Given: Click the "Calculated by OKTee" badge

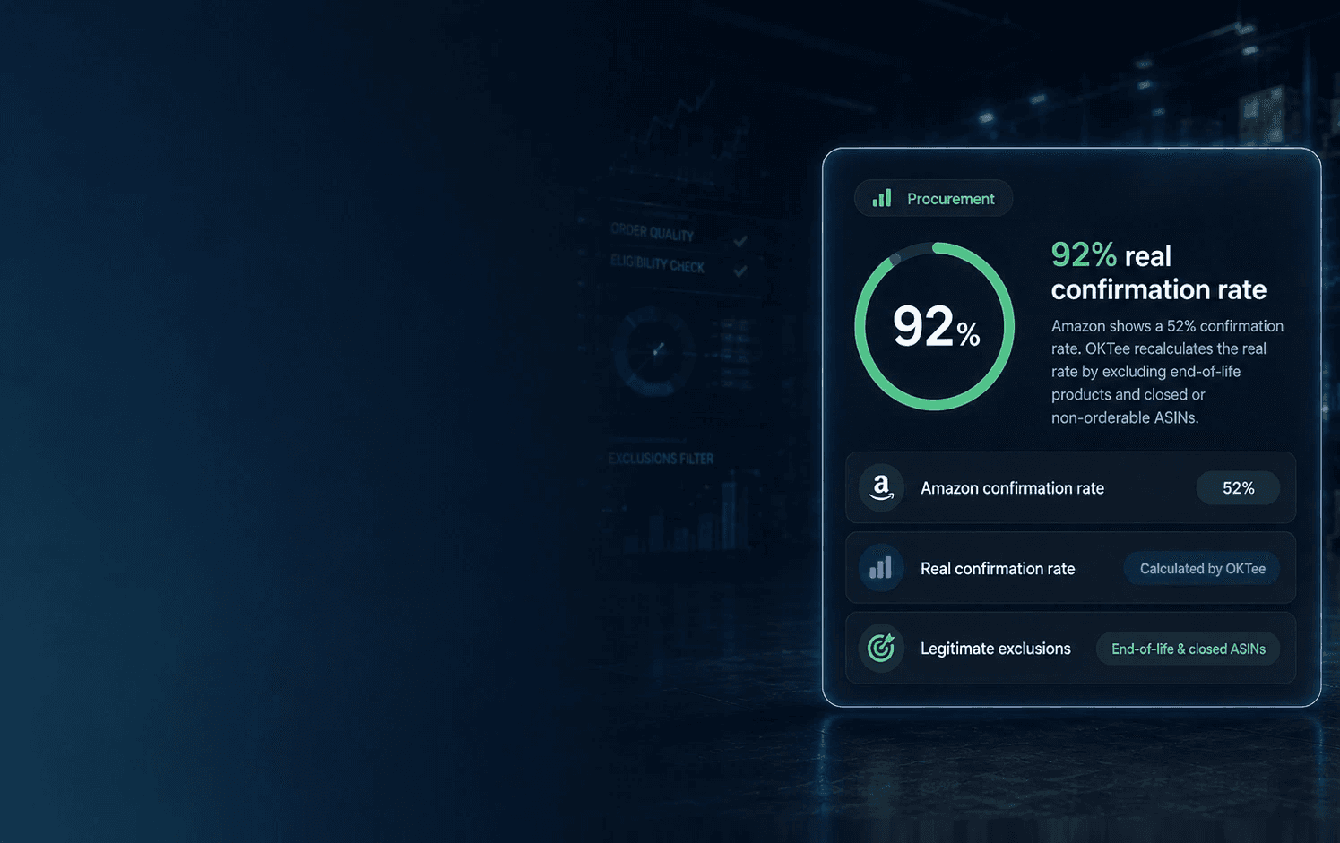Looking at the screenshot, I should [x=1202, y=569].
